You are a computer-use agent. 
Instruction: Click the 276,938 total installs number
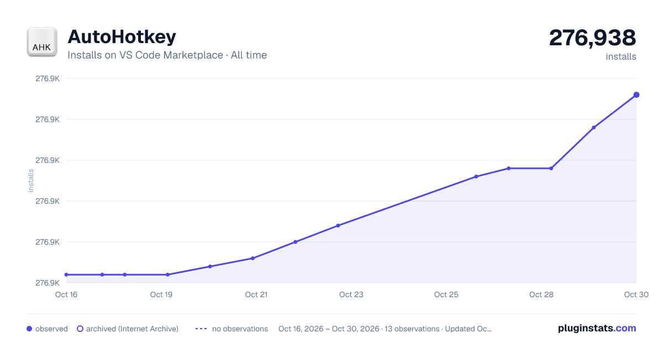[x=592, y=38]
